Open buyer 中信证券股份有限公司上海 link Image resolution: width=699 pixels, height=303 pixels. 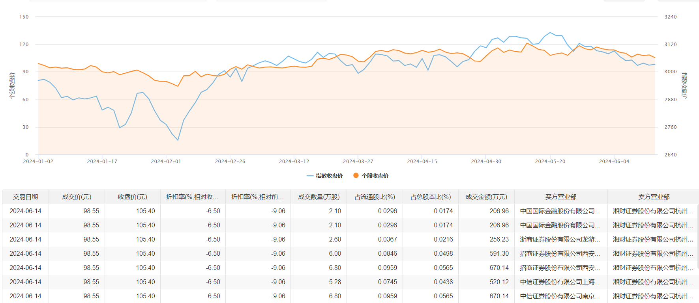[x=560, y=282]
